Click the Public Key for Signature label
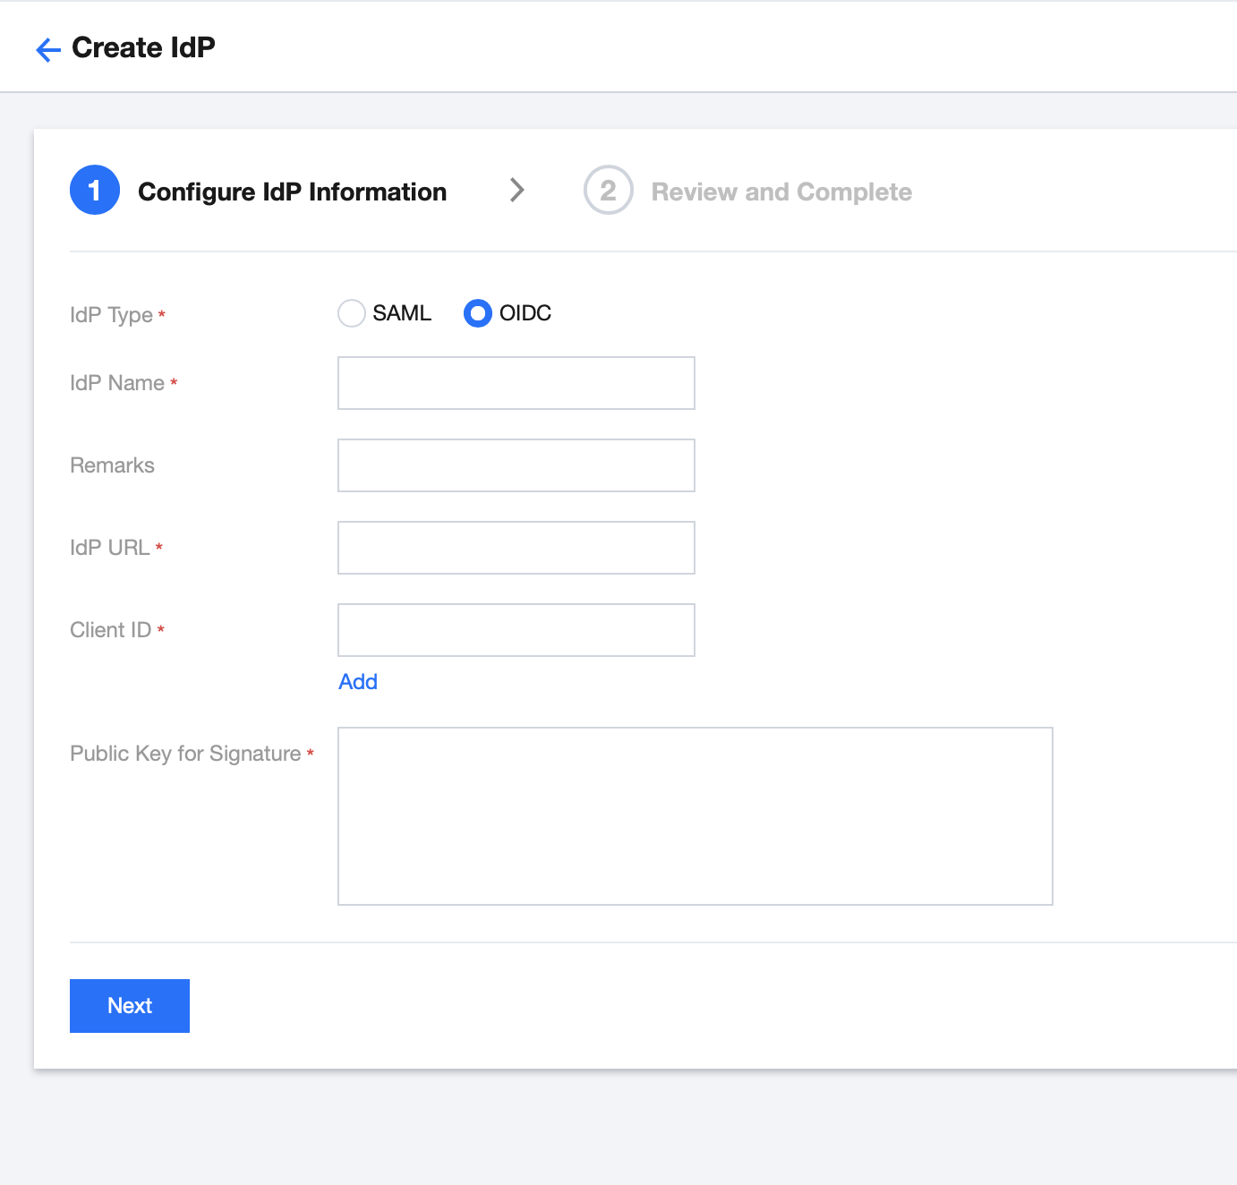The width and height of the screenshot is (1237, 1185). [185, 754]
